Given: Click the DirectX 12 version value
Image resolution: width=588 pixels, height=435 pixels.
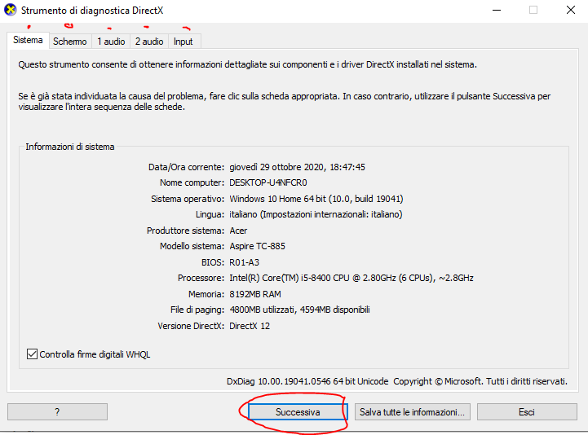Looking at the screenshot, I should 250,326.
